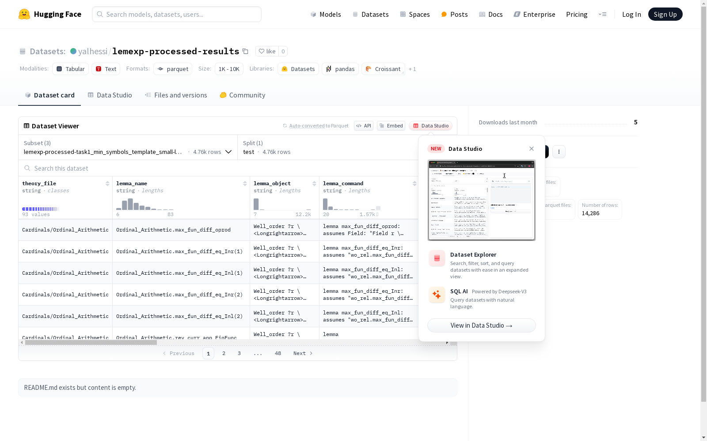
Task: Jump to page 48 of the table
Action: pos(278,353)
